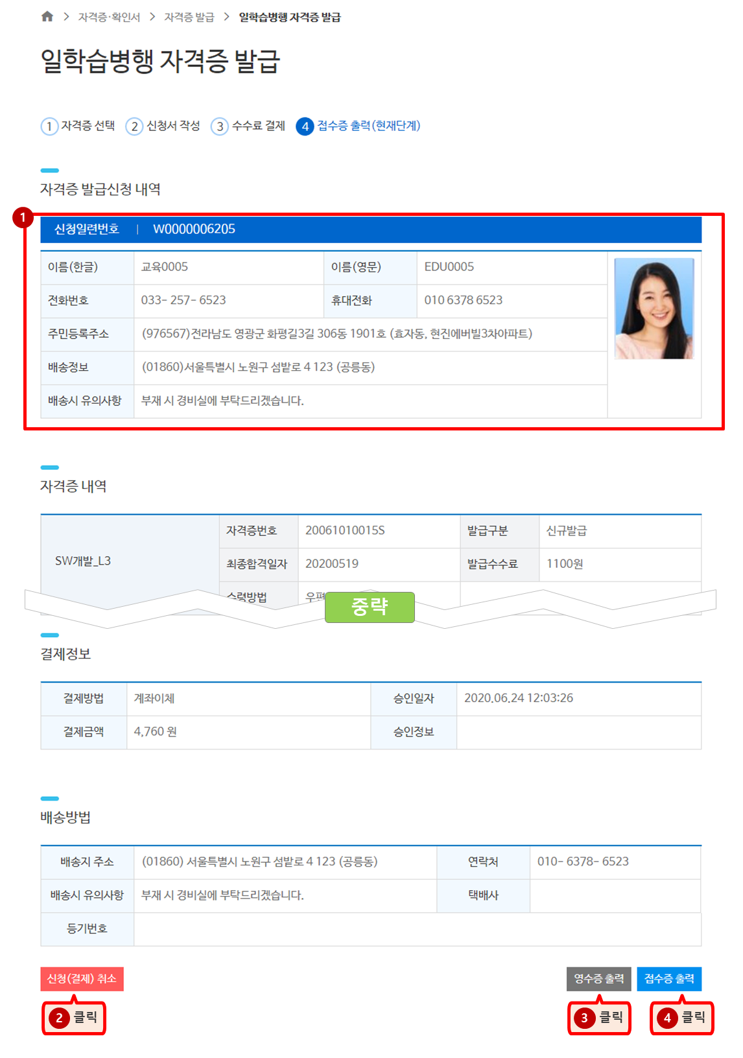
Task: Open the 자격증·확인서 breadcrumb link
Action: [109, 17]
